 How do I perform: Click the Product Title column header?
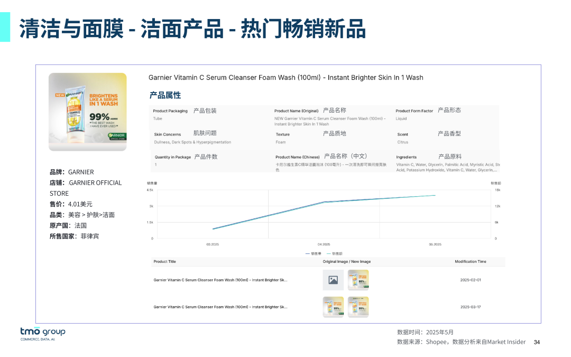tap(164, 262)
